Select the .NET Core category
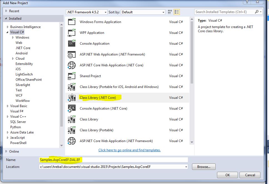This screenshot has height=184, width=269. pos(23,48)
